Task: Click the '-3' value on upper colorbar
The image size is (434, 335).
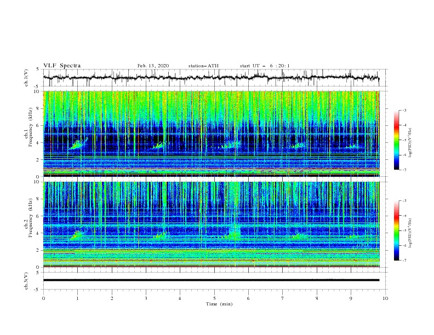Action: click(404, 110)
